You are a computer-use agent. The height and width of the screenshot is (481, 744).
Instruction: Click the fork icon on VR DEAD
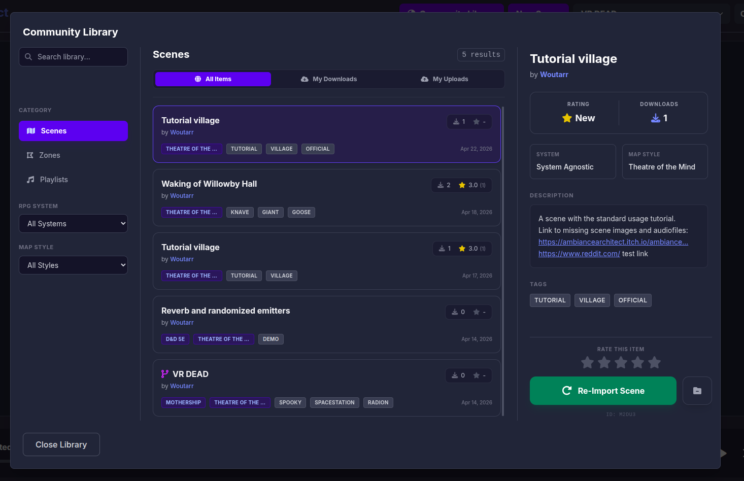coord(165,374)
